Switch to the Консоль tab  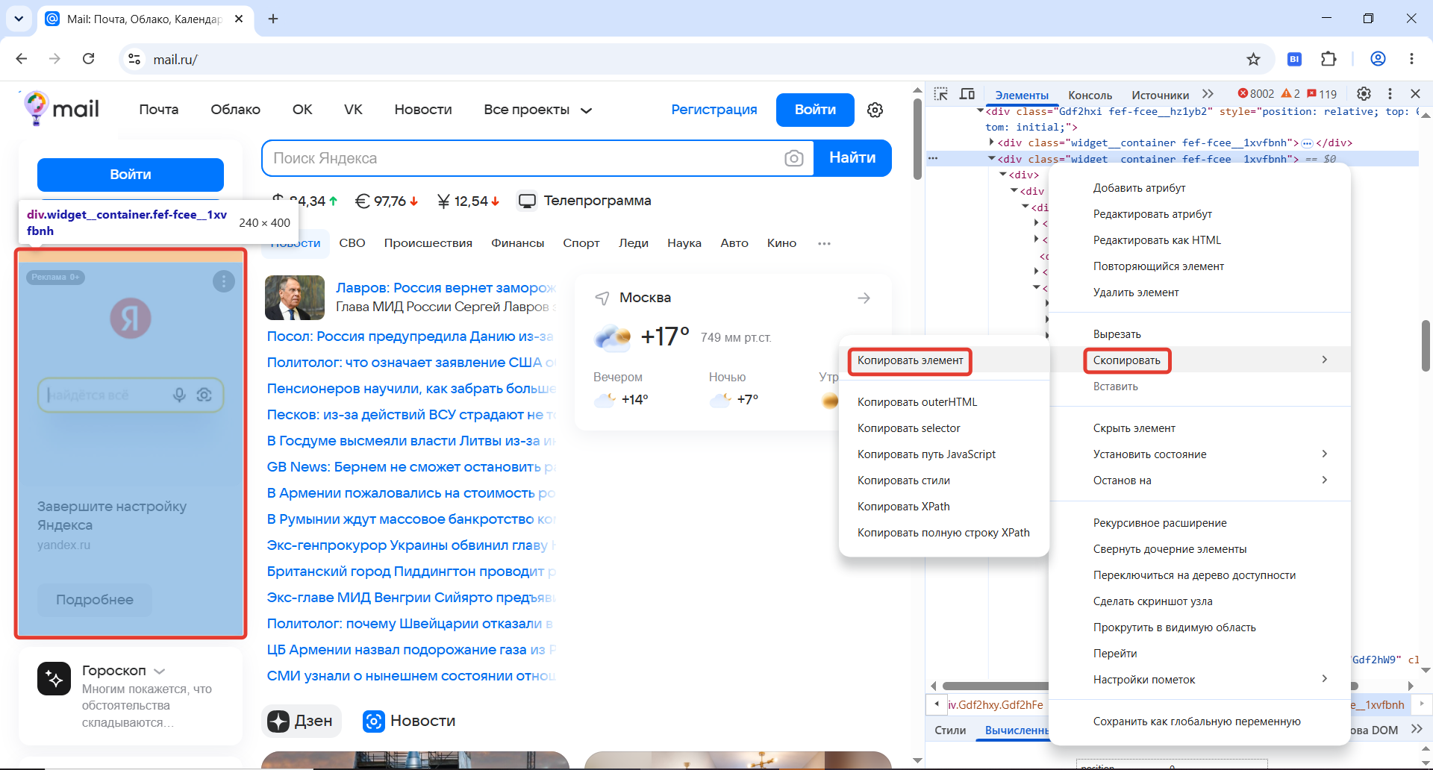1090,95
